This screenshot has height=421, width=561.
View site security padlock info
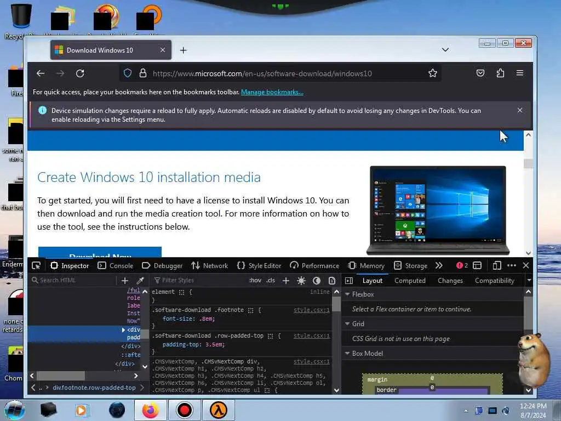143,73
